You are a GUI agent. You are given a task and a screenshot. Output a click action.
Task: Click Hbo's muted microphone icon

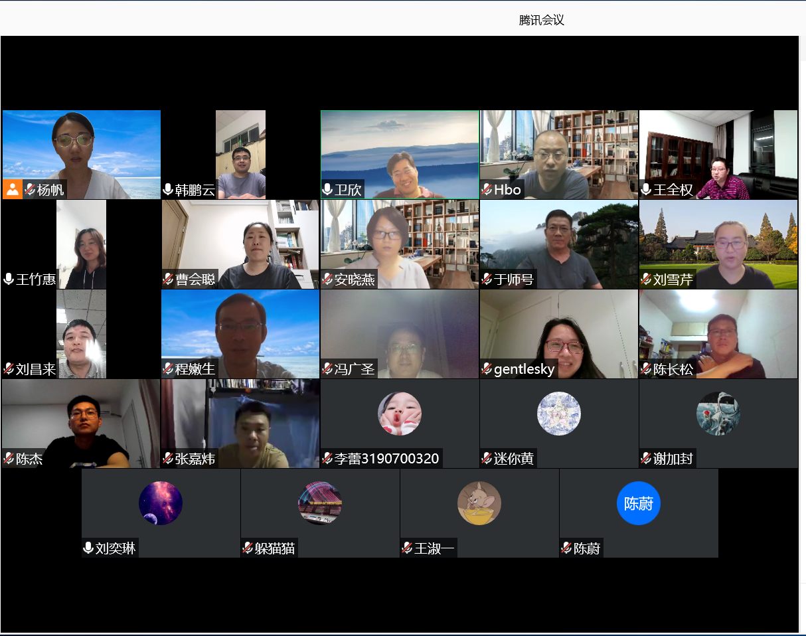click(487, 190)
